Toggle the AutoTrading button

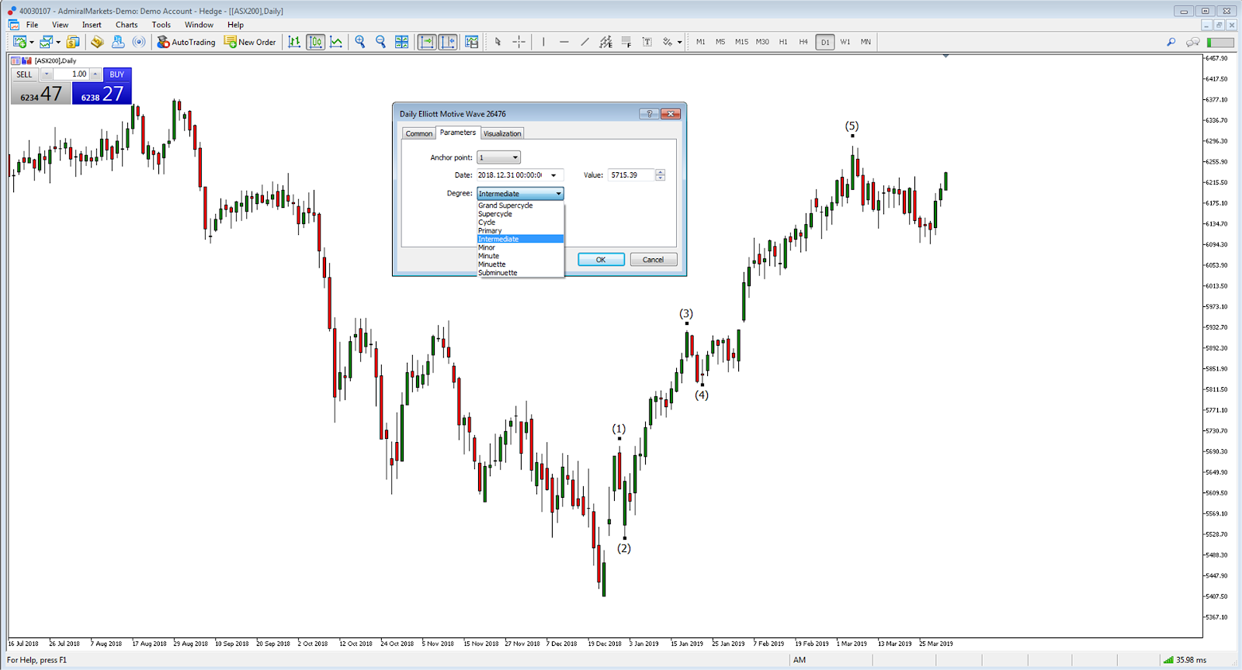tap(186, 42)
